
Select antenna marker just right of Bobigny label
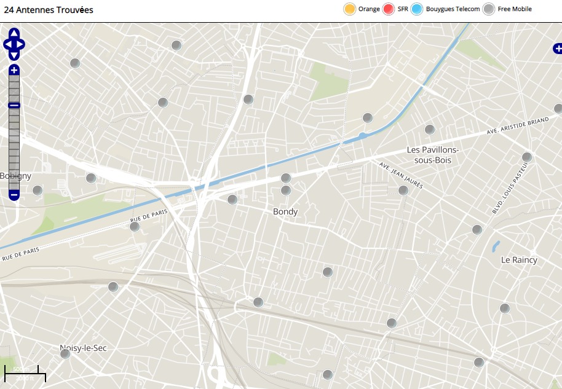(38, 190)
